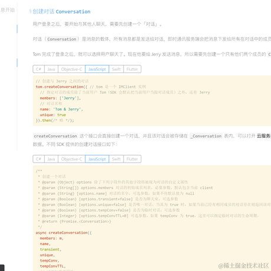Viewport: 271px width, 271px height.
Task: Choose JavaScript tab above the Tom & Jerry example
Action: (x=97, y=69)
